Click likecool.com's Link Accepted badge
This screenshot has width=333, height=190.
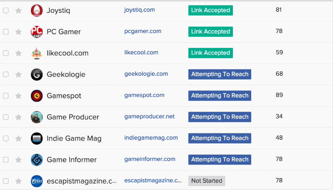pyautogui.click(x=210, y=53)
